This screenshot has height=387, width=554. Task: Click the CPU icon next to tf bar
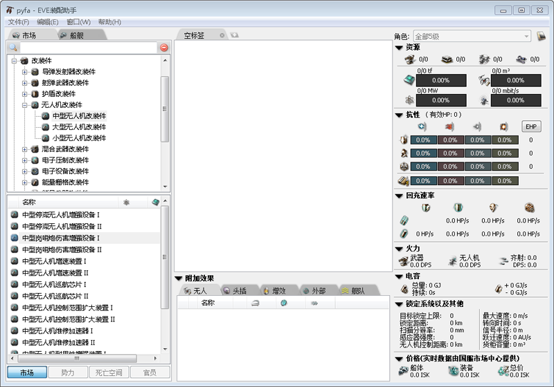[409, 80]
